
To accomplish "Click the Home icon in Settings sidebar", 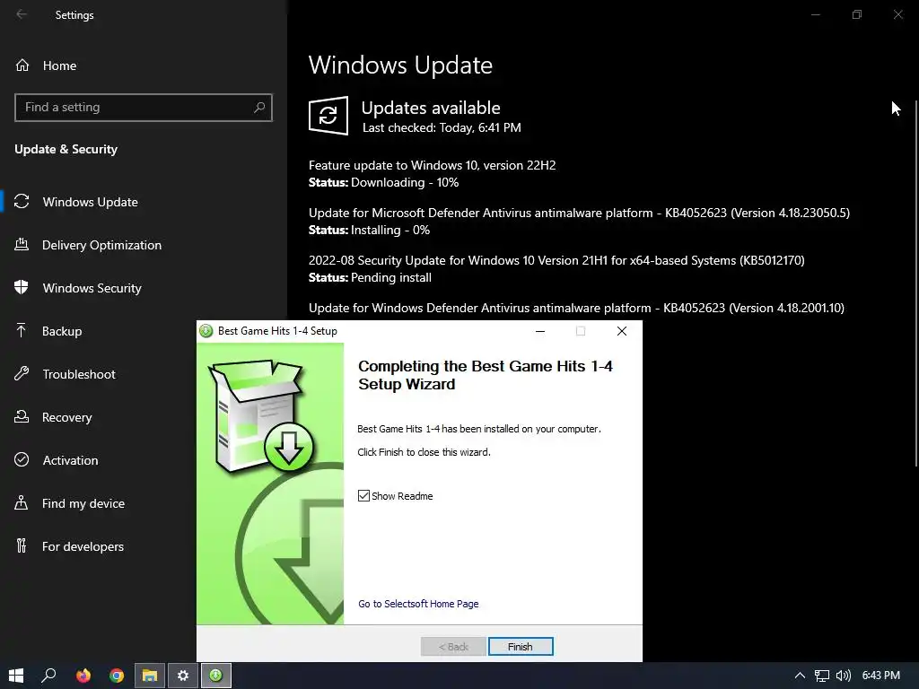I will click(x=22, y=65).
